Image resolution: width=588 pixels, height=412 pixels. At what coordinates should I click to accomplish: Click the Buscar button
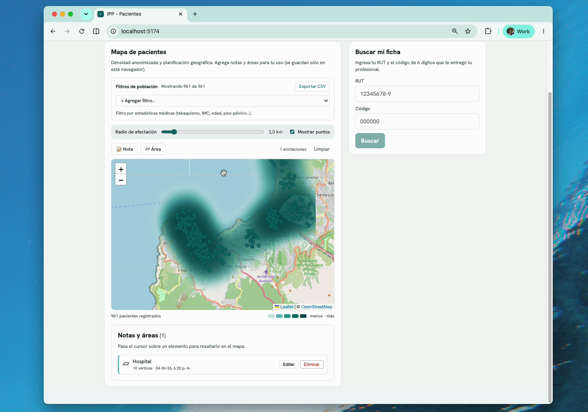pyautogui.click(x=370, y=141)
